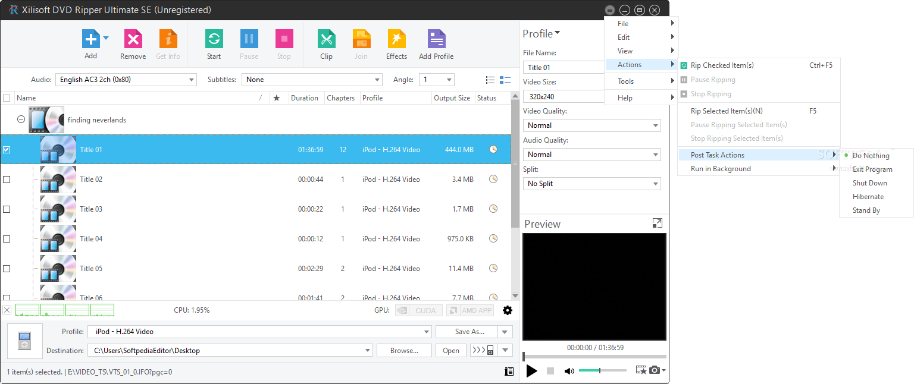The height and width of the screenshot is (384, 914).
Task: Open the Edit menu
Action: click(641, 37)
